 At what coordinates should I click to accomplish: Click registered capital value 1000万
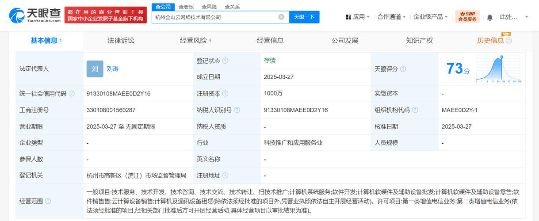tap(273, 94)
